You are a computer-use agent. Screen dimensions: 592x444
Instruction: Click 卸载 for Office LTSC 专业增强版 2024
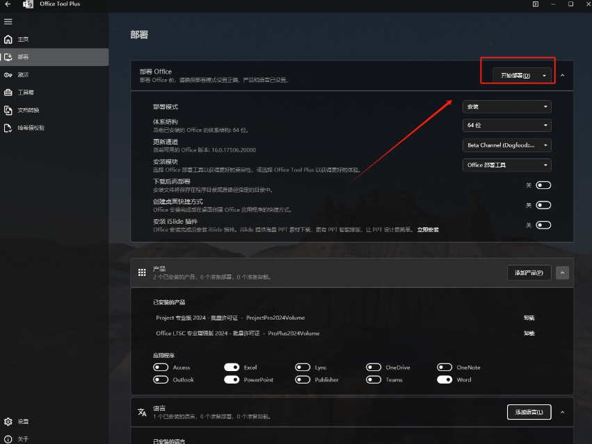click(529, 334)
